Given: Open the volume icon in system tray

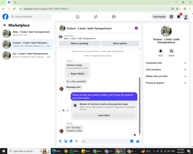Looking at the screenshot, I should (169, 151).
